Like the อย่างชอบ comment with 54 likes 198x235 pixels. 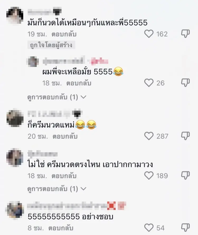(x=149, y=228)
